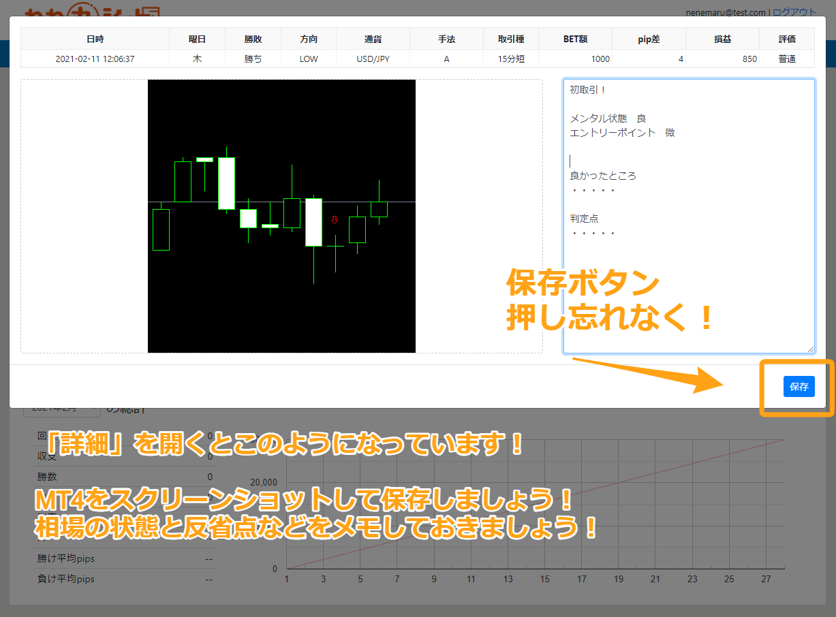Click the pip差 column header
Image resolution: width=836 pixels, height=617 pixels.
[x=649, y=39]
